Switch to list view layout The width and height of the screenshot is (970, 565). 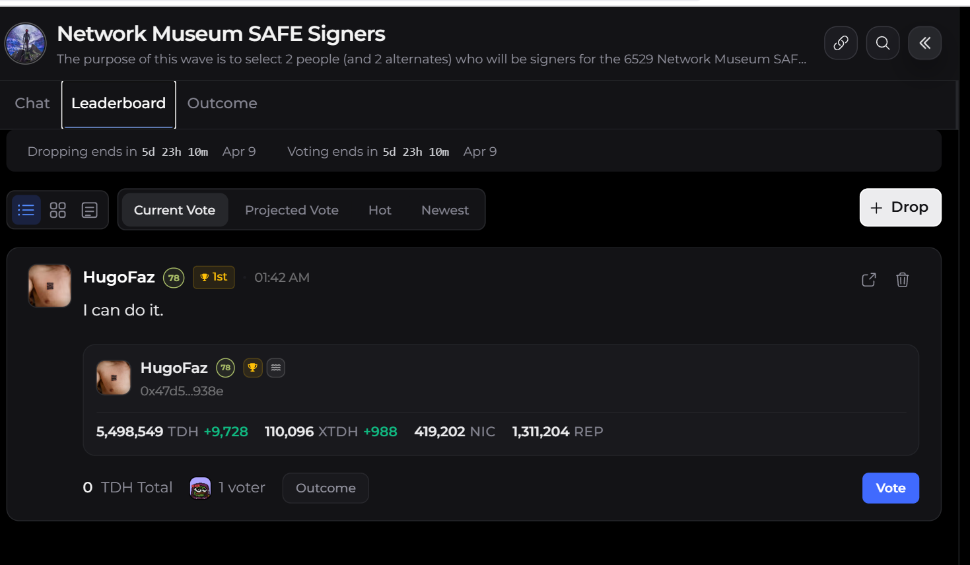click(x=26, y=210)
